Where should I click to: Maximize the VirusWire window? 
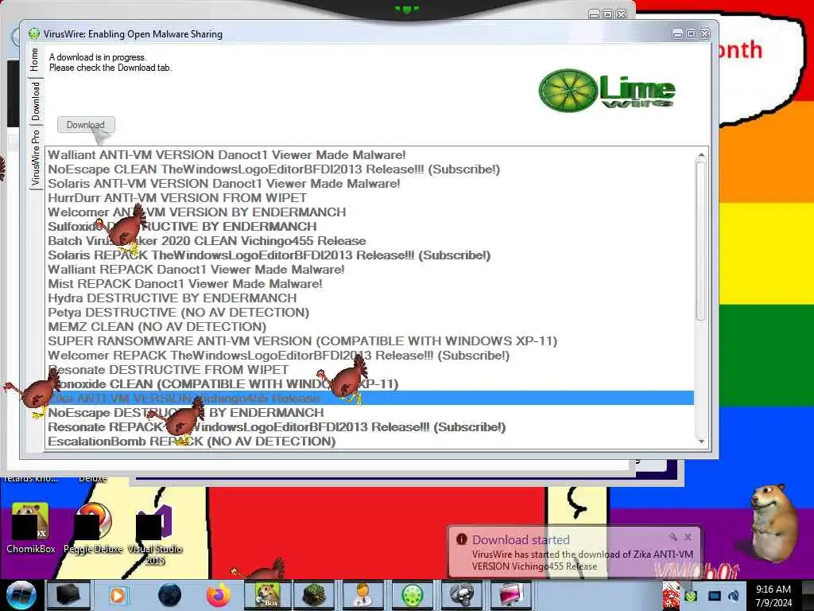tap(691, 33)
